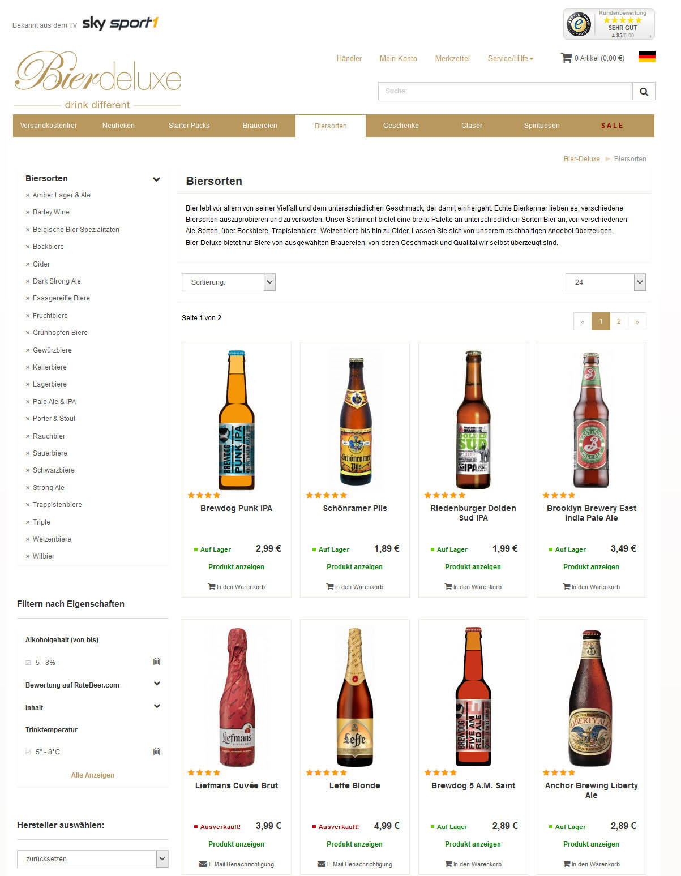Open the Neuheiten tab
Viewport: 681px width, 876px height.
pyautogui.click(x=118, y=126)
